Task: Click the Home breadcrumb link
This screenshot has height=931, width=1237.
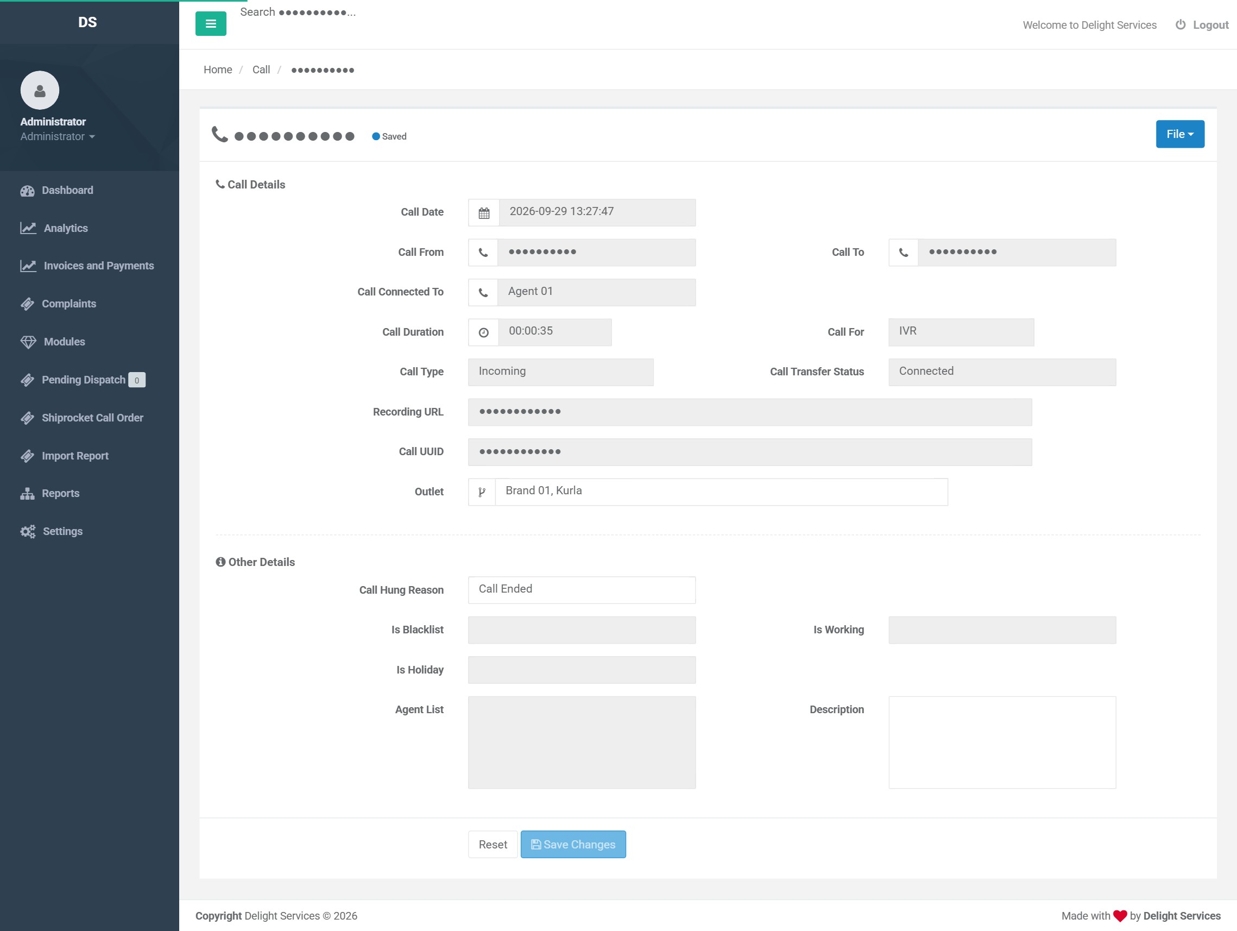Action: click(218, 70)
